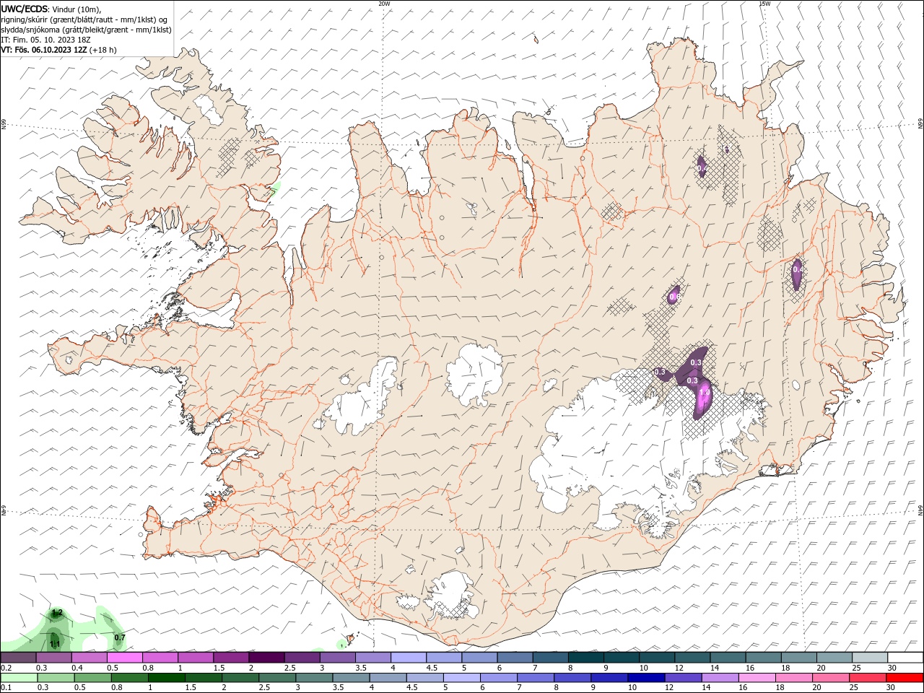This screenshot has height=693, width=924.
Task: Click the 0.4 label on upper legend
Action: (x=77, y=668)
